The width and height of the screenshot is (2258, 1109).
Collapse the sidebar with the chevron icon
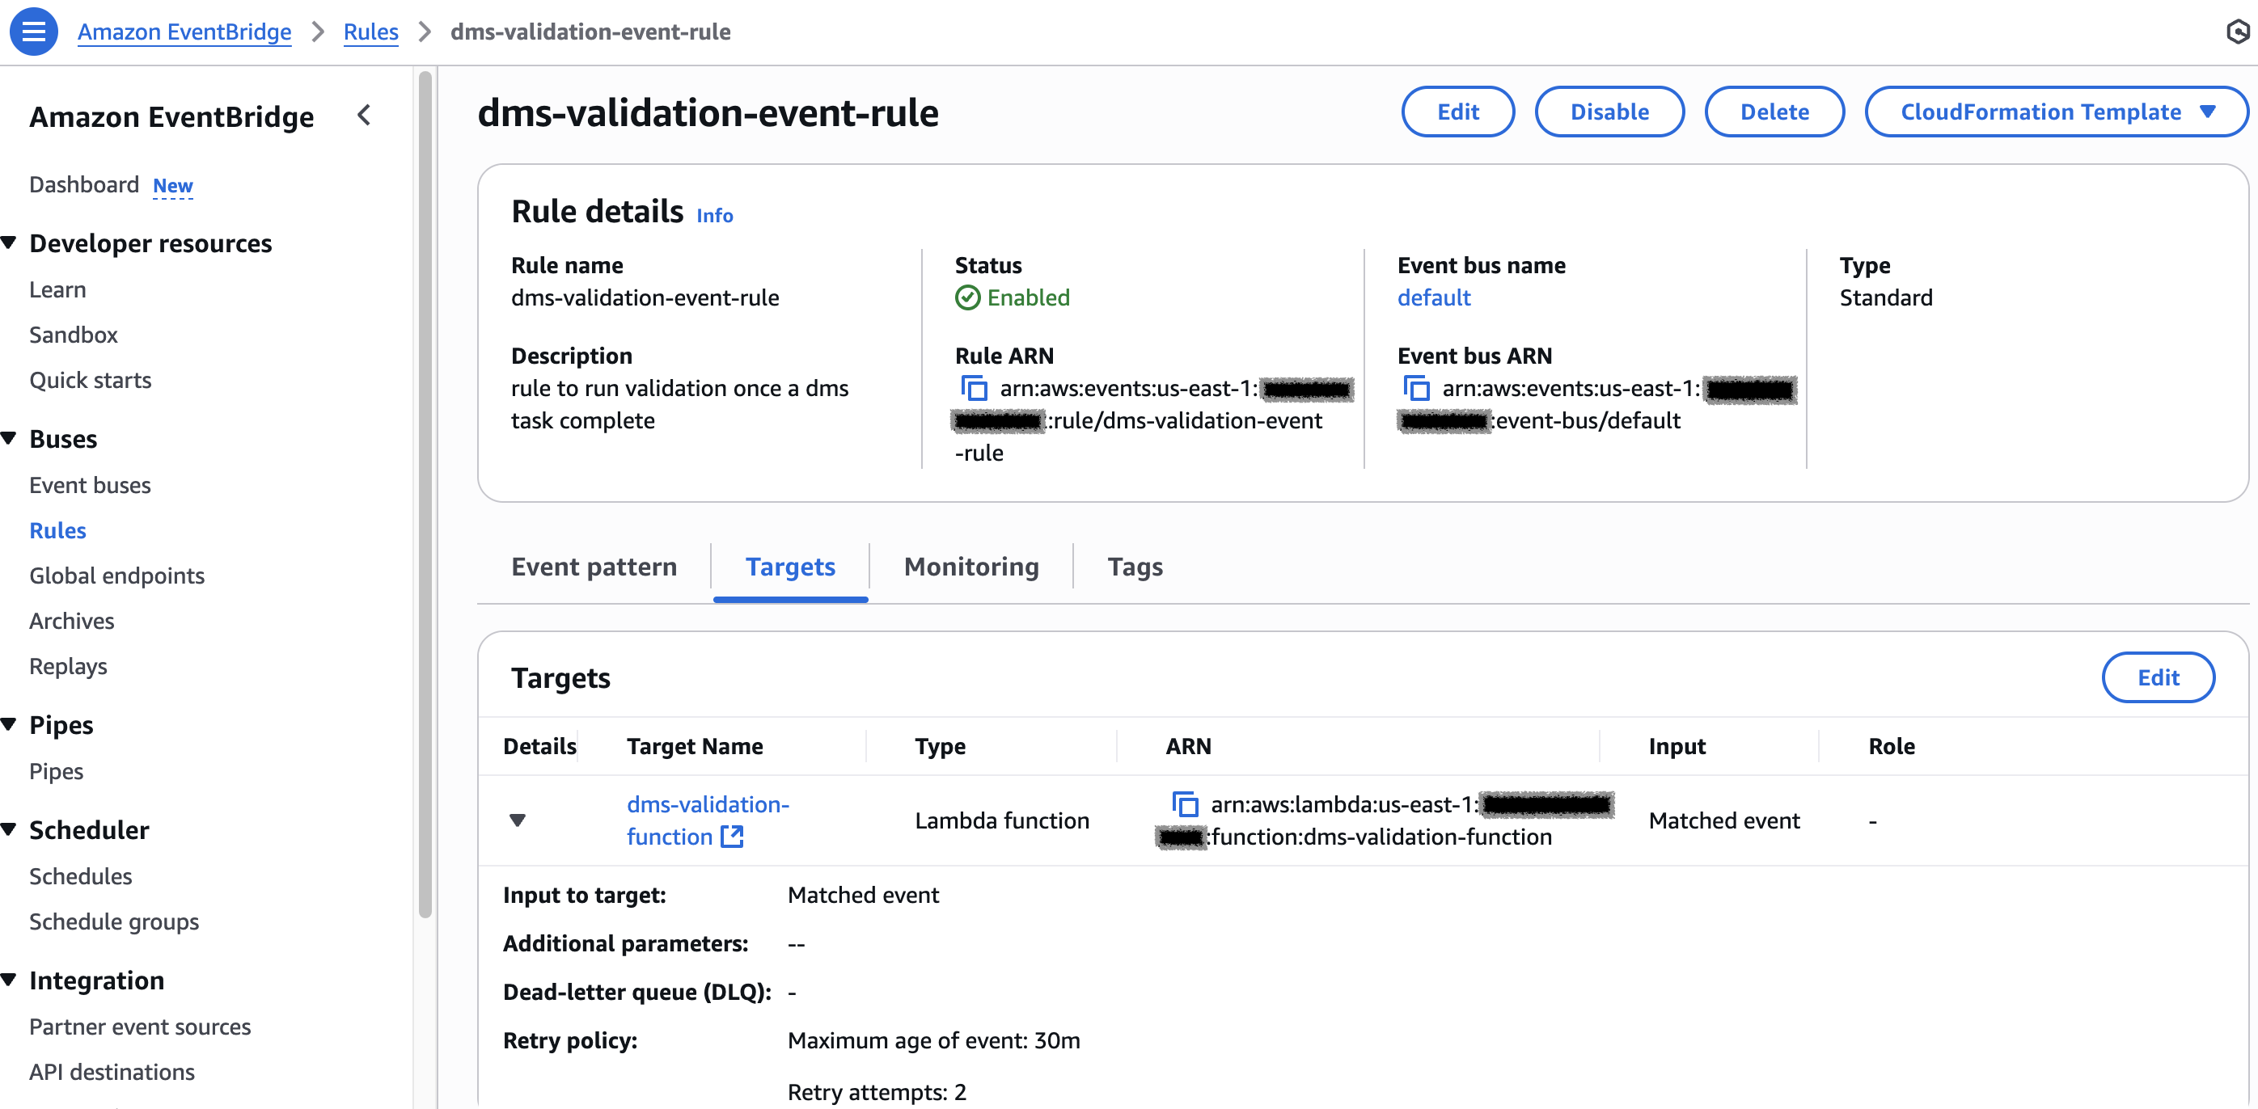[365, 116]
